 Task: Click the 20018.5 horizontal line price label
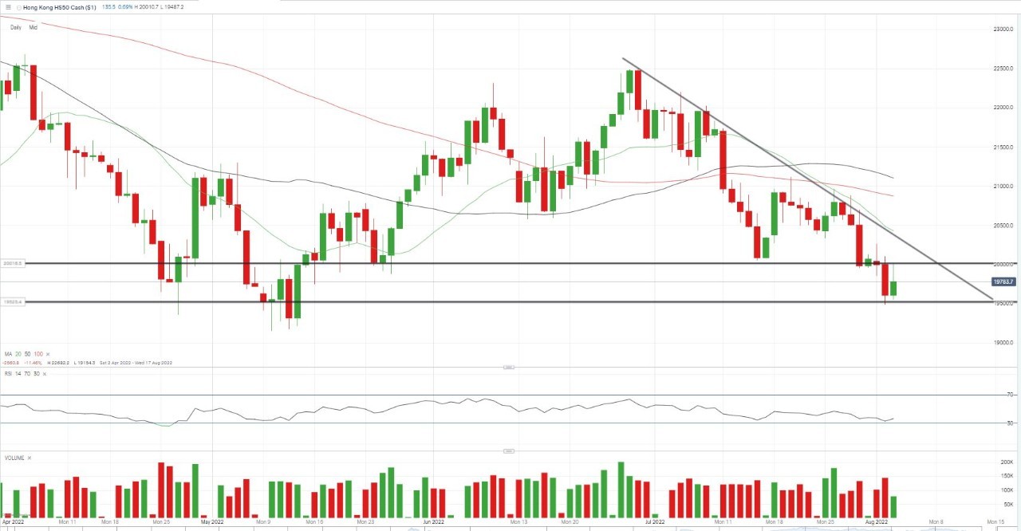(14, 262)
